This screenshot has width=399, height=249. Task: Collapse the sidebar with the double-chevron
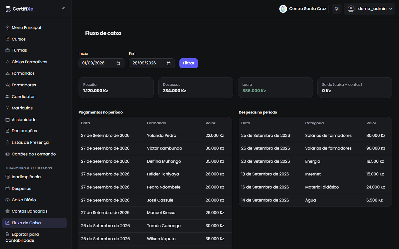click(63, 9)
